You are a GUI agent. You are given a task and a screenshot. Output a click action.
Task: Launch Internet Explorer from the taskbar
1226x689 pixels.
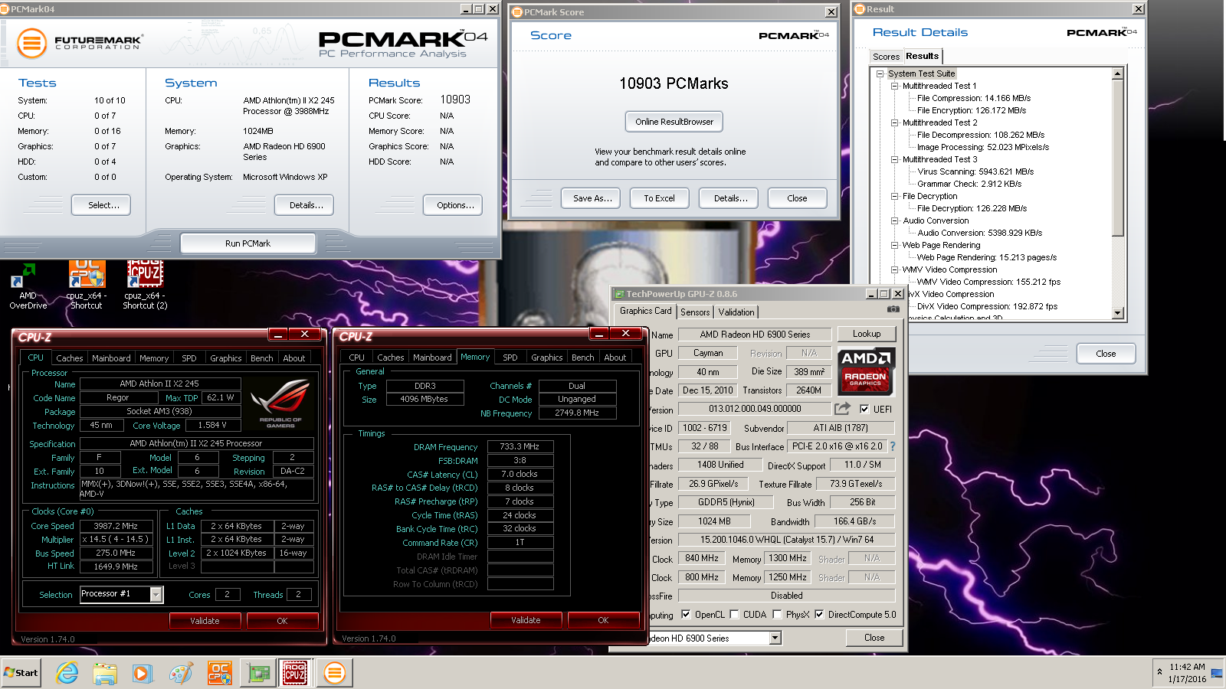[67, 673]
